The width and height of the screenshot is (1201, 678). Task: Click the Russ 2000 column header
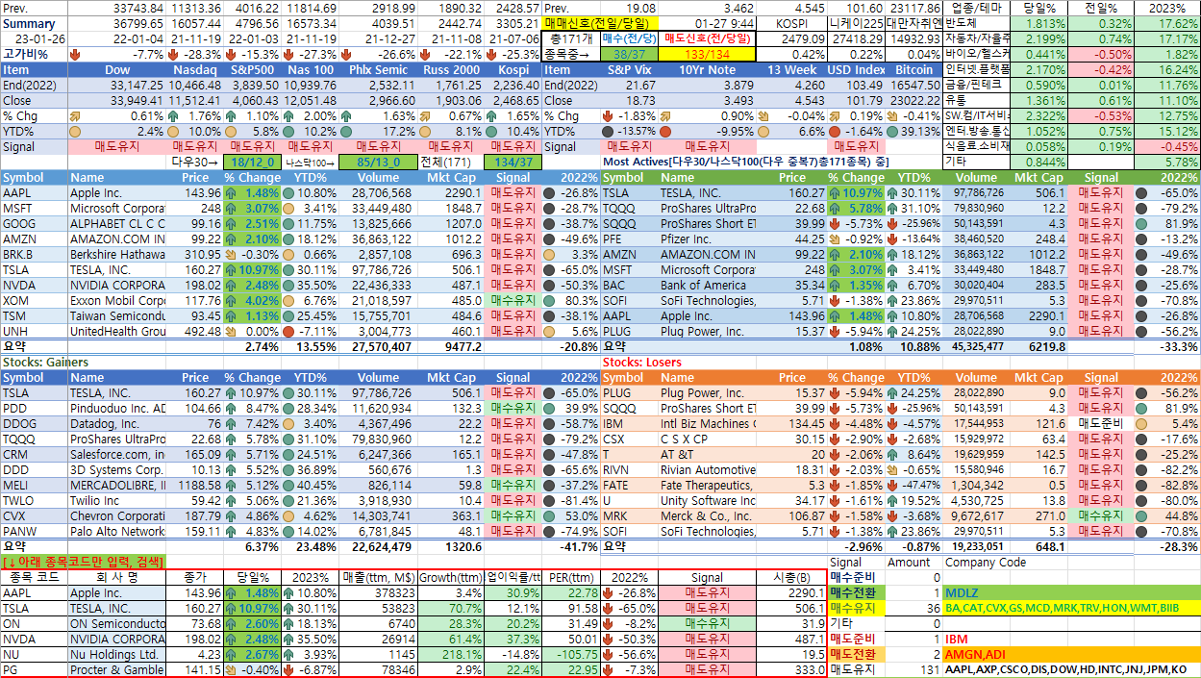453,70
